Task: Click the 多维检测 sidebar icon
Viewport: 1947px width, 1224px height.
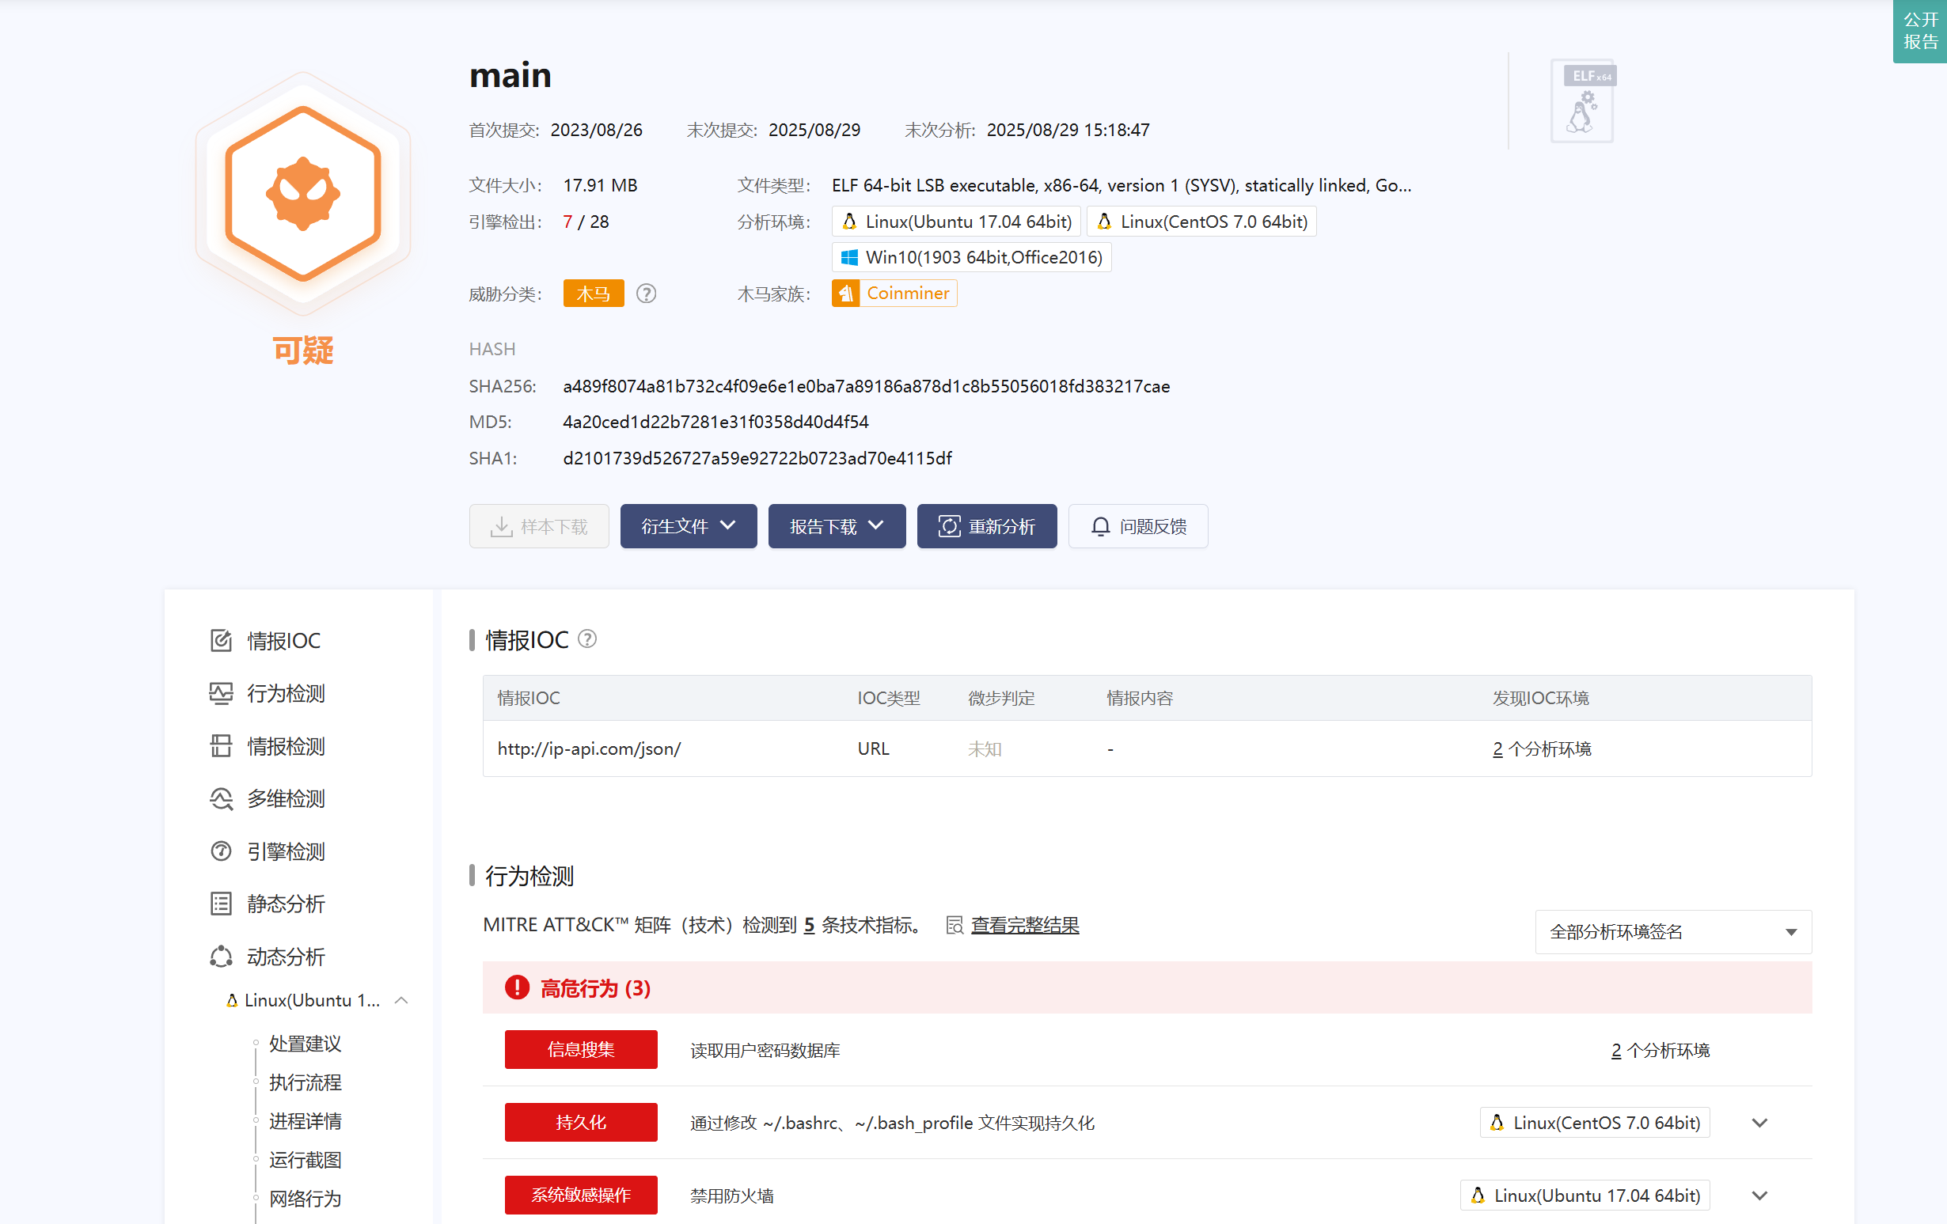Action: [221, 798]
